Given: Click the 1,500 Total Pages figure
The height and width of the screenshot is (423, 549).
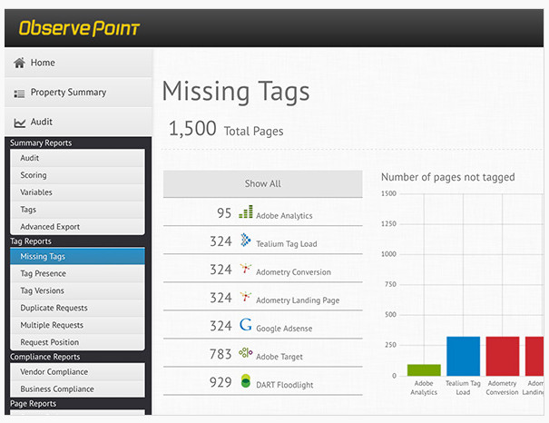Looking at the screenshot, I should [x=192, y=128].
